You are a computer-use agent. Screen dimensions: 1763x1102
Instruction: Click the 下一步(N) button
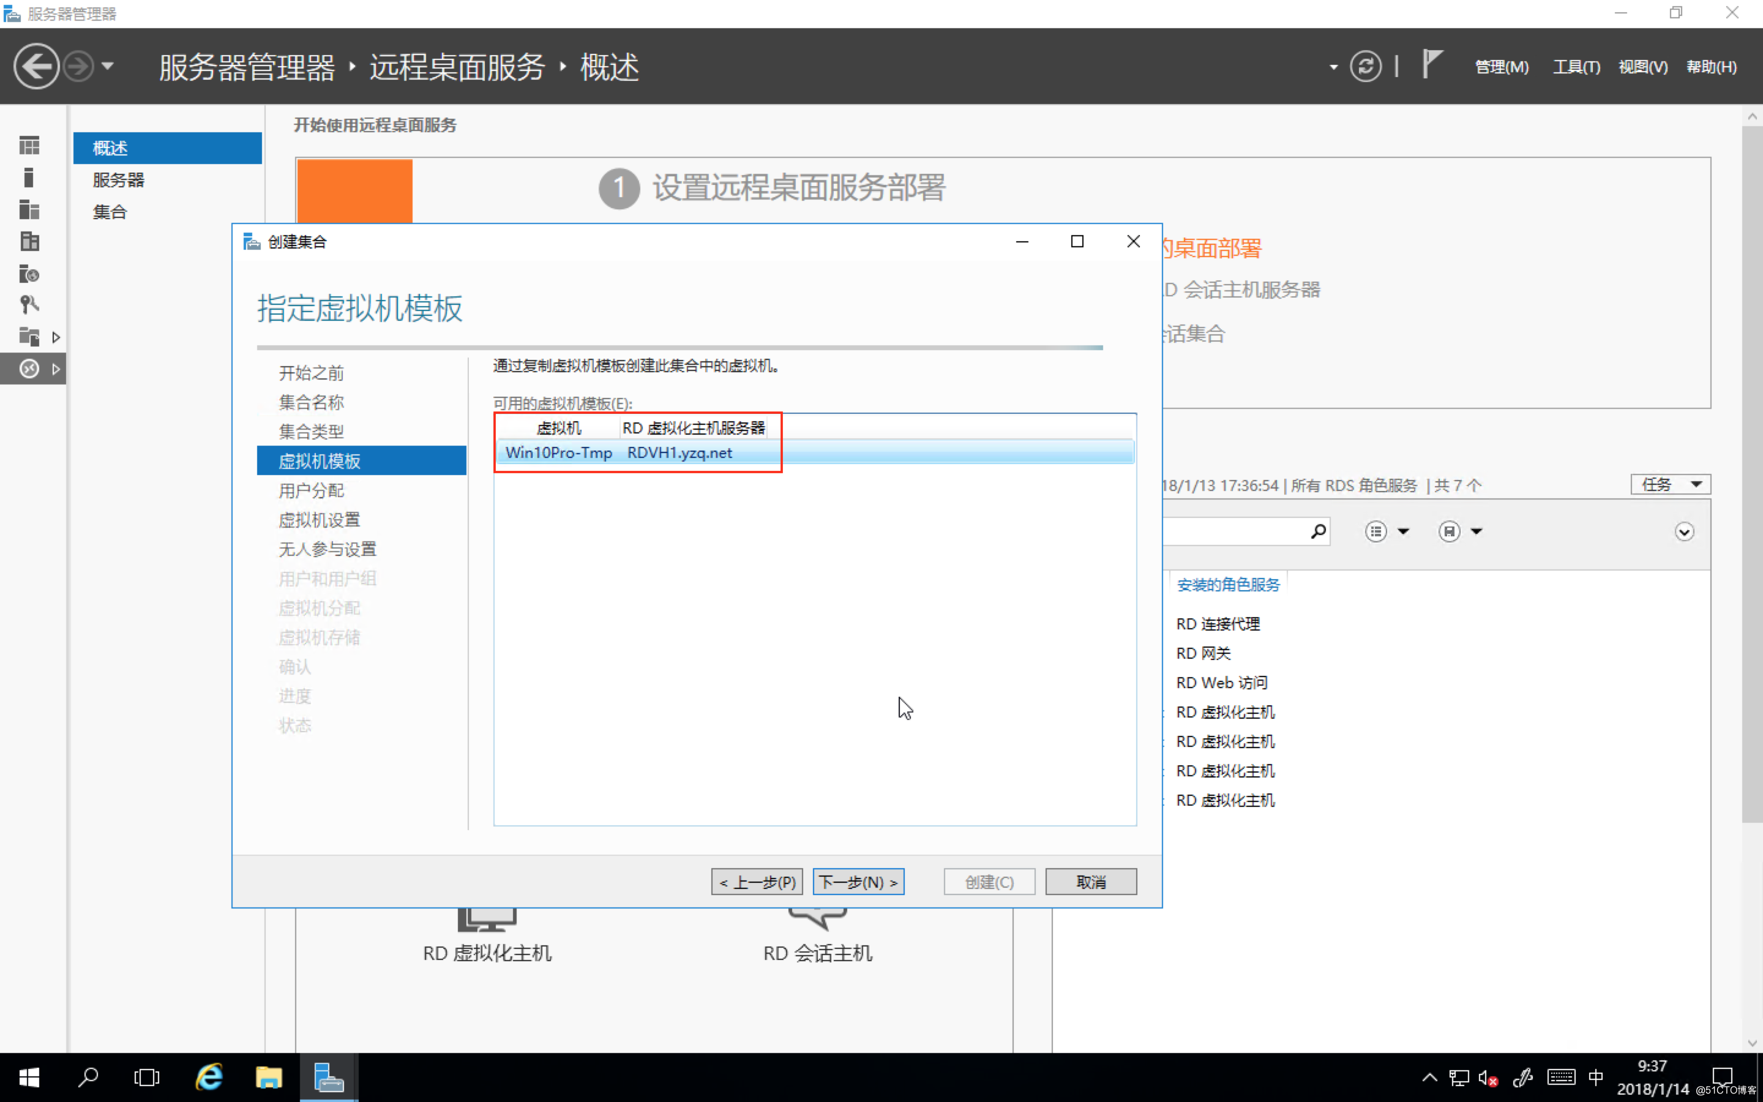tap(858, 882)
